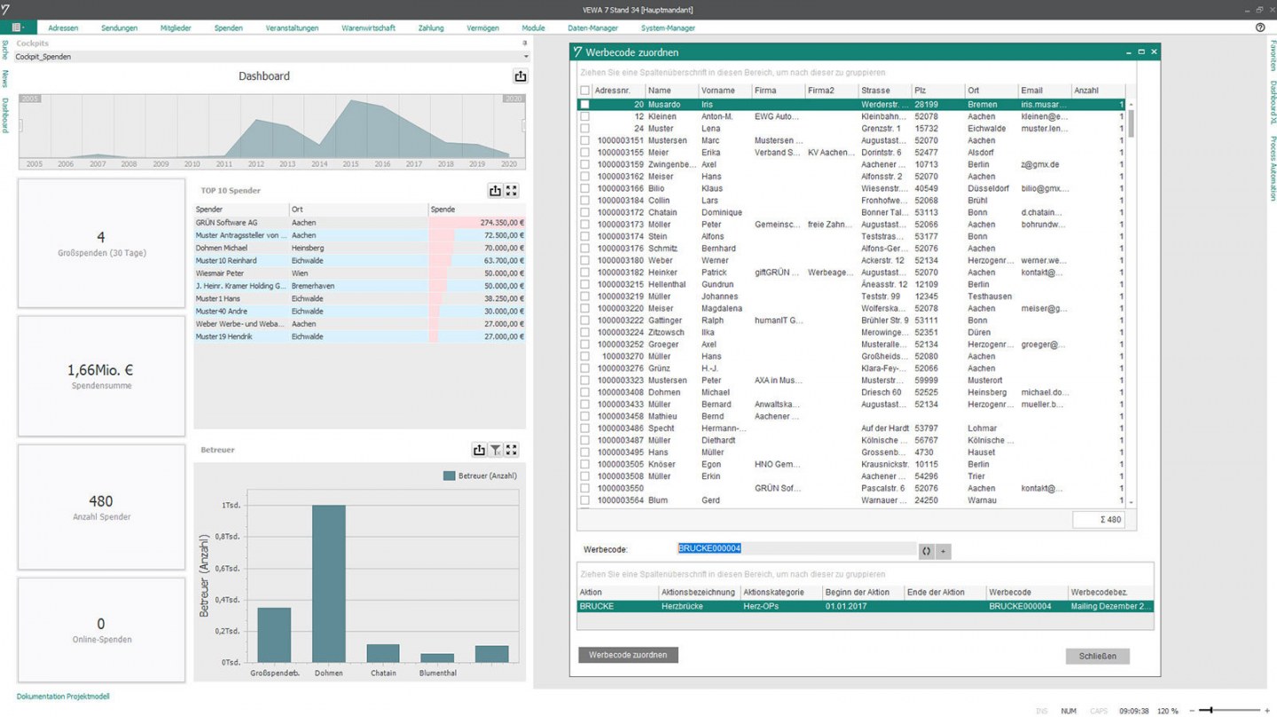
Task: Zoom in with plus icon in status bar
Action: (x=1266, y=710)
